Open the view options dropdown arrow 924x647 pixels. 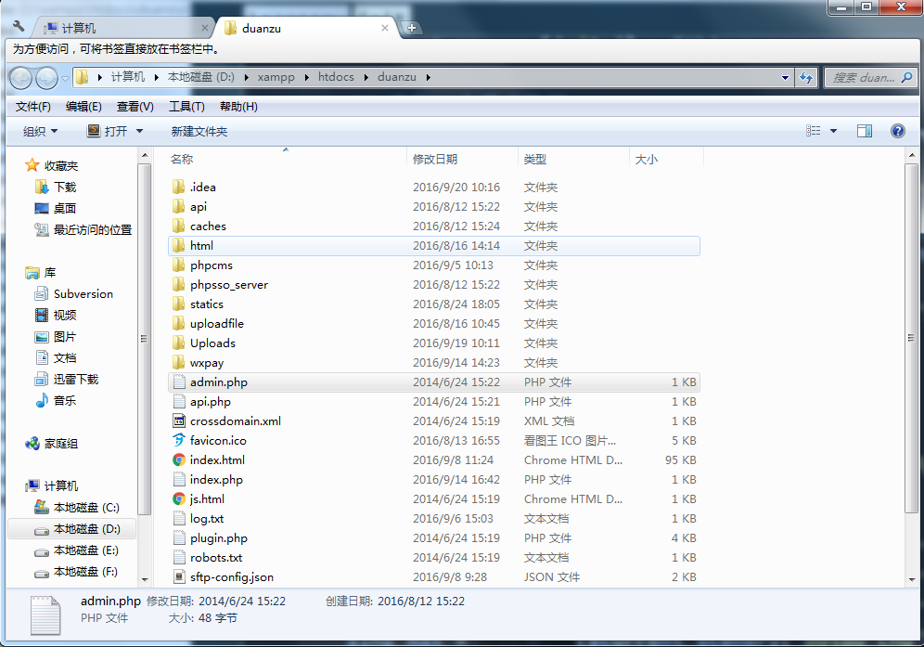pyautogui.click(x=833, y=131)
